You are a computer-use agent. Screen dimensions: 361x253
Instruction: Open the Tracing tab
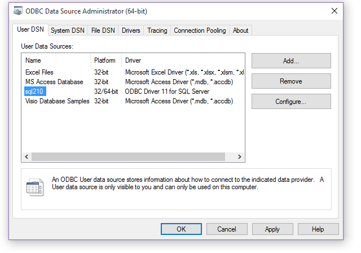coord(157,30)
